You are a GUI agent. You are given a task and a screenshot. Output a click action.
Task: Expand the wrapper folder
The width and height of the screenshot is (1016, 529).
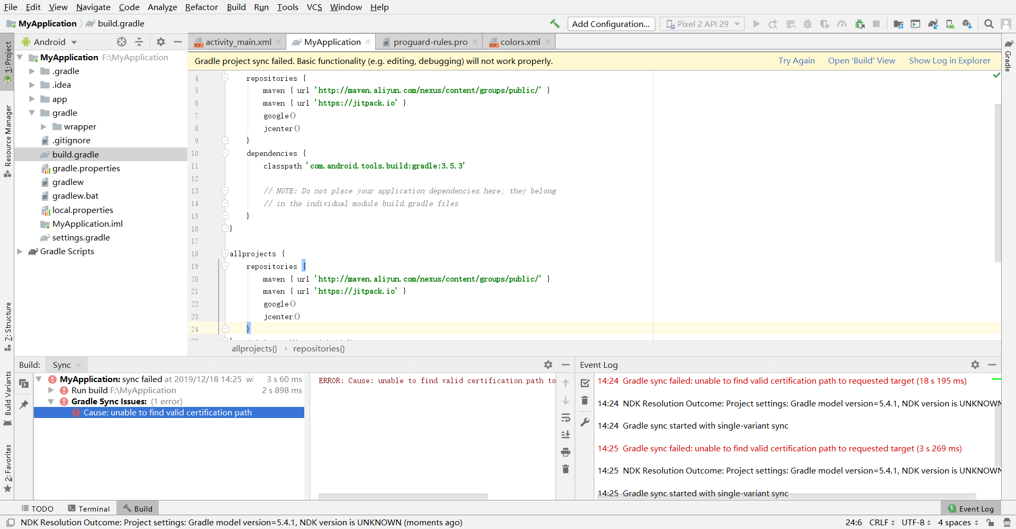[43, 126]
